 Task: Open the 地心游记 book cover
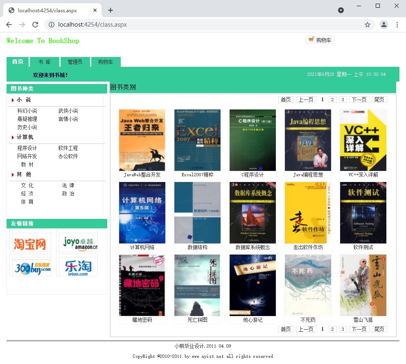(x=253, y=285)
